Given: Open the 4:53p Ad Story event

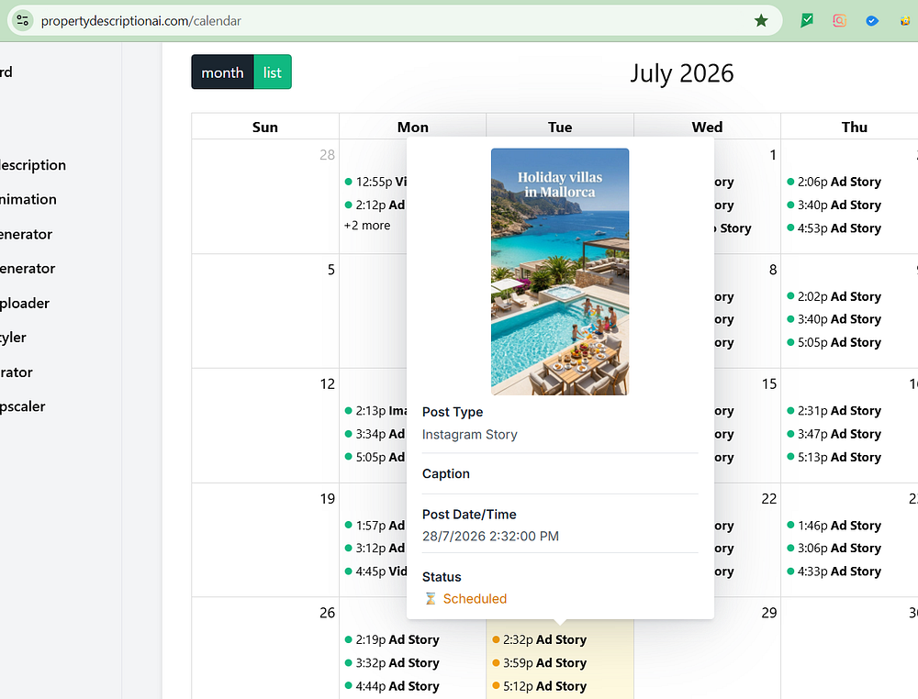Looking at the screenshot, I should click(x=834, y=228).
